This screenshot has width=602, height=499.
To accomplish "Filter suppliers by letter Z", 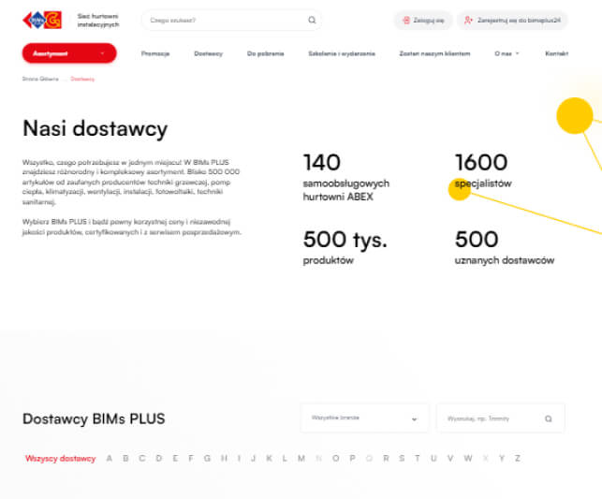I will click(x=518, y=459).
